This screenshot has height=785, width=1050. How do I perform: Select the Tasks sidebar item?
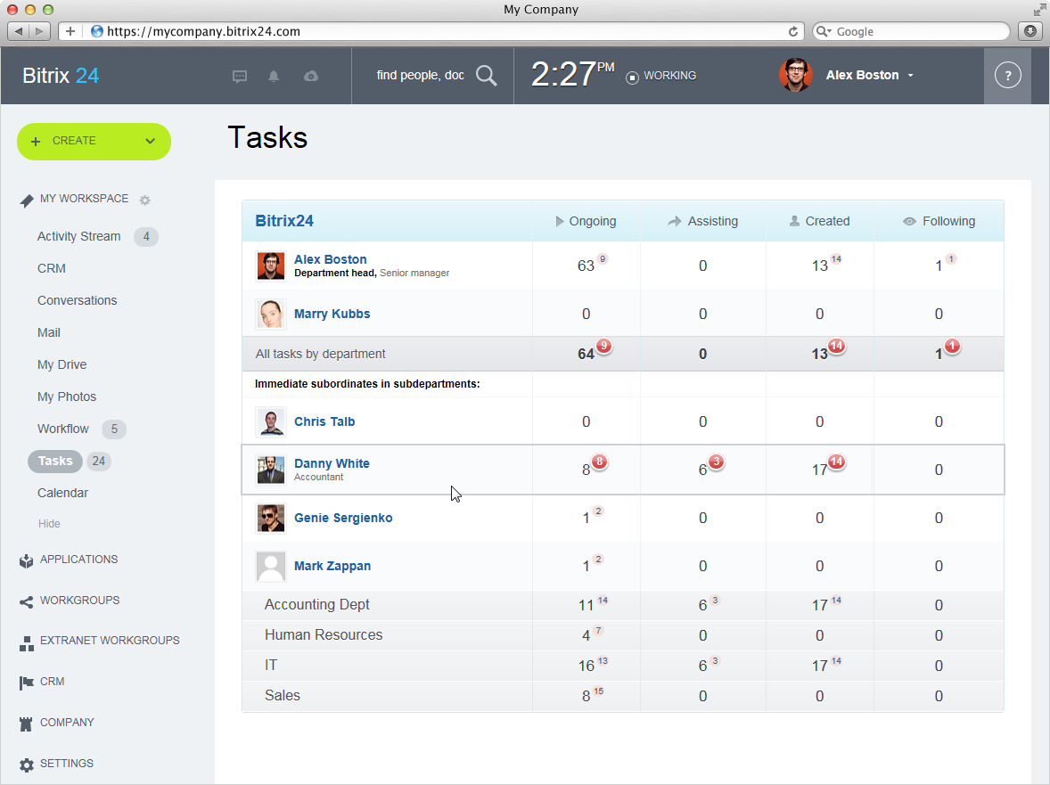[55, 461]
